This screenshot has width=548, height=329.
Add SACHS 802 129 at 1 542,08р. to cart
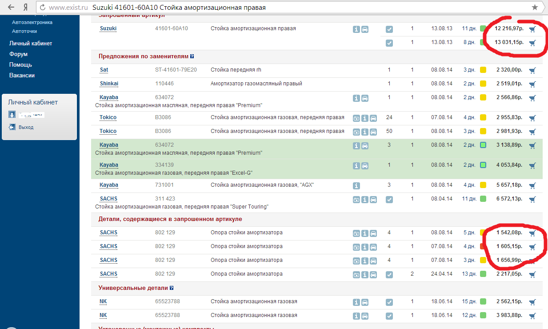point(532,233)
